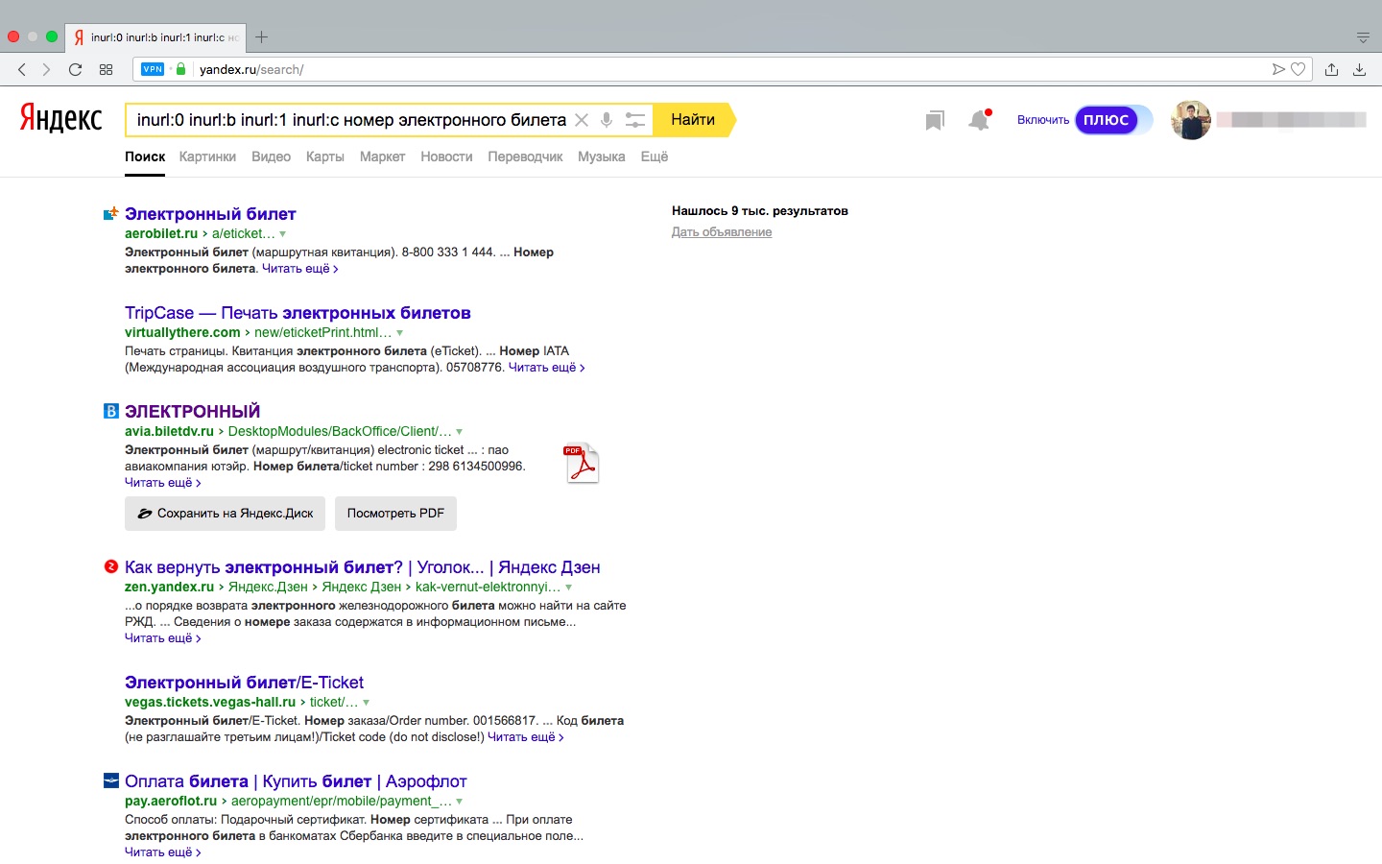Select the Yandex search results tab
The height and width of the screenshot is (864, 1382).
pyautogui.click(x=155, y=37)
